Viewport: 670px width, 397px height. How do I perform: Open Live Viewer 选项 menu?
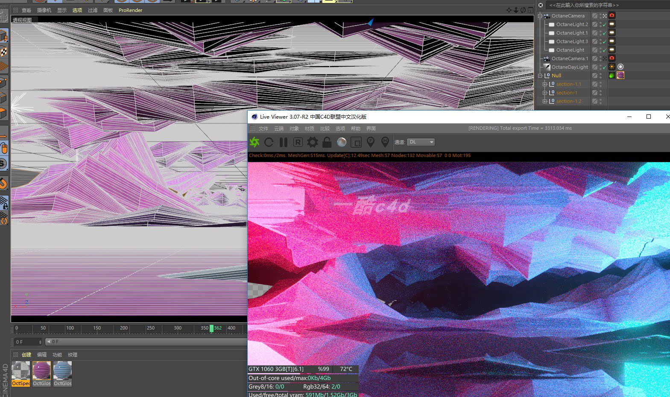340,128
